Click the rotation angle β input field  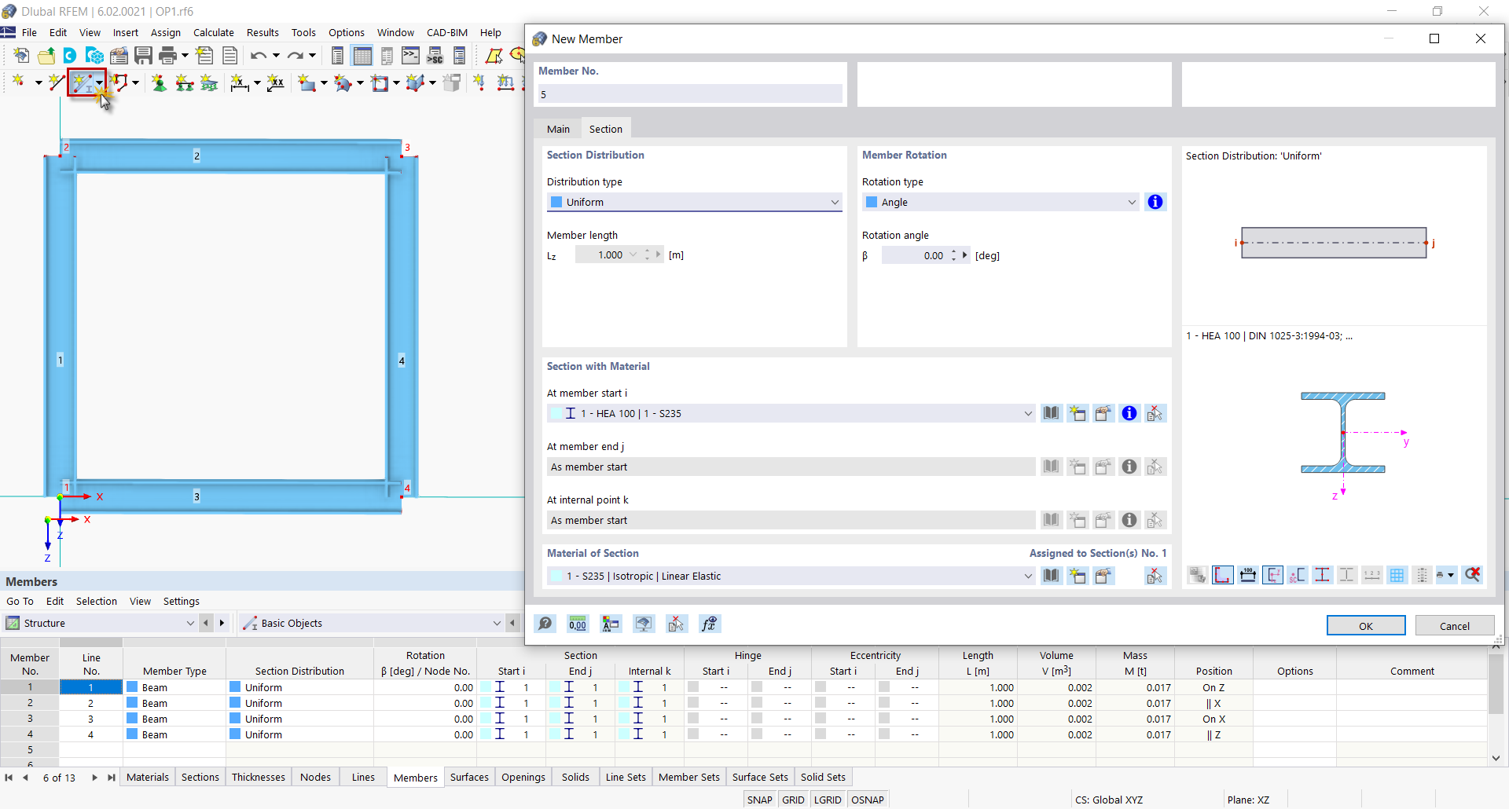[x=915, y=255]
